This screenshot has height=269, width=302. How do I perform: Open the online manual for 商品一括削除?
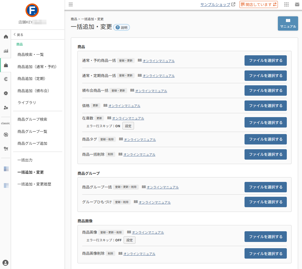tap(139, 155)
